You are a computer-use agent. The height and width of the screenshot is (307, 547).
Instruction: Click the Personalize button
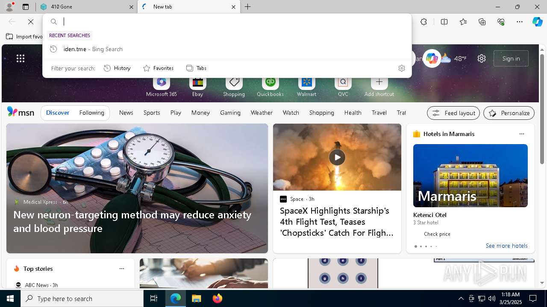click(x=509, y=113)
